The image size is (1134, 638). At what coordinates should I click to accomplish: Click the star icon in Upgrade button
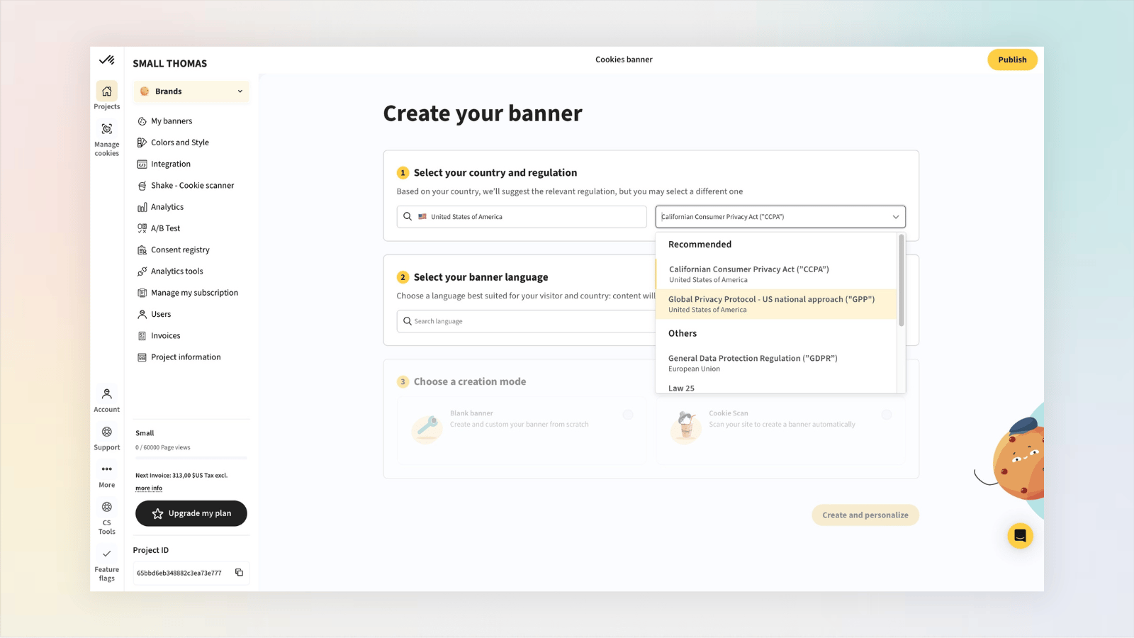157,514
